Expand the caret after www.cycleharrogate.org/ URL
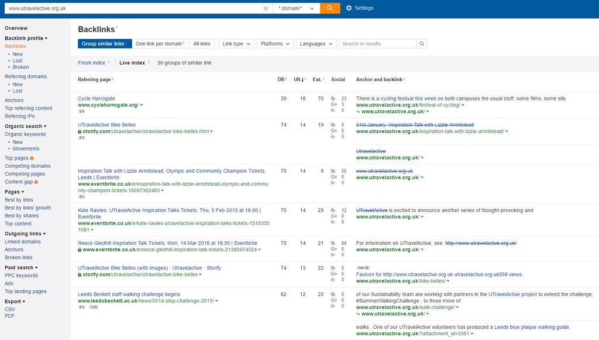599x340 pixels. pos(142,105)
